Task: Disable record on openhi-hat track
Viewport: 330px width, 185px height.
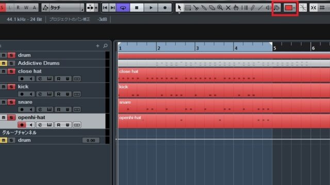Action: coord(22,125)
